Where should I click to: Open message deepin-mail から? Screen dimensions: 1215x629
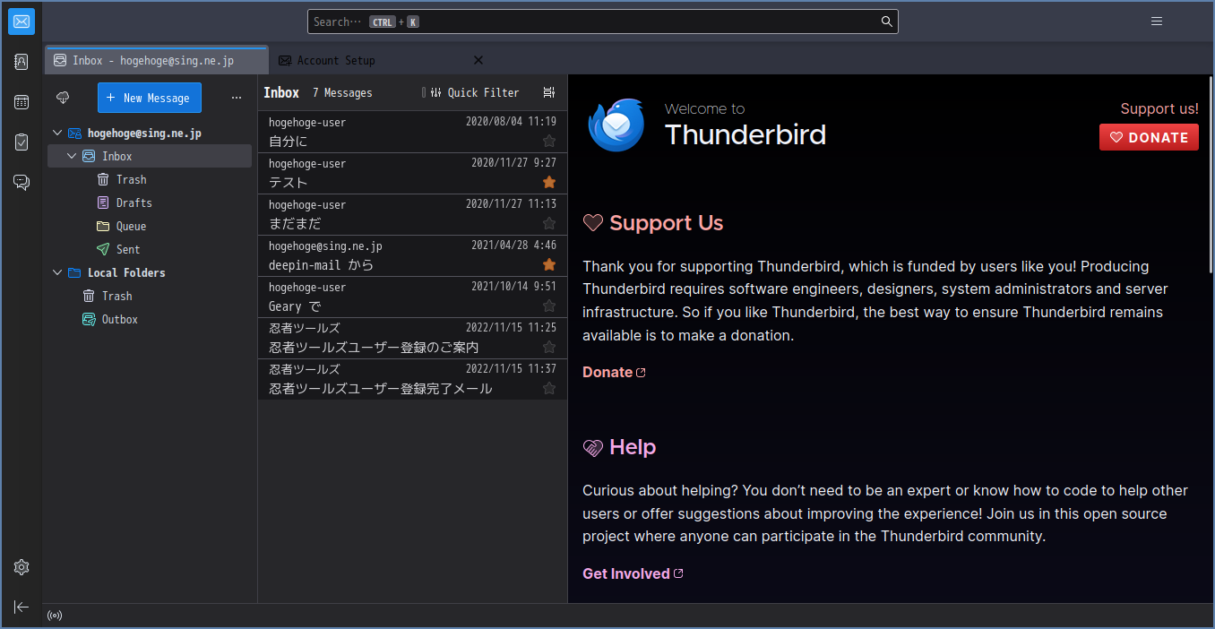(x=412, y=255)
